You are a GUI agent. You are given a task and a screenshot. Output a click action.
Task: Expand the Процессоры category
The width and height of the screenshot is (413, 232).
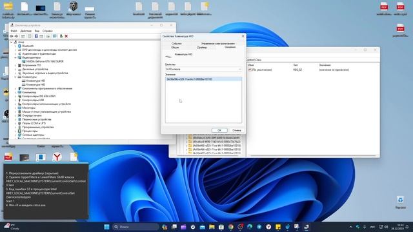pyautogui.click(x=15, y=131)
